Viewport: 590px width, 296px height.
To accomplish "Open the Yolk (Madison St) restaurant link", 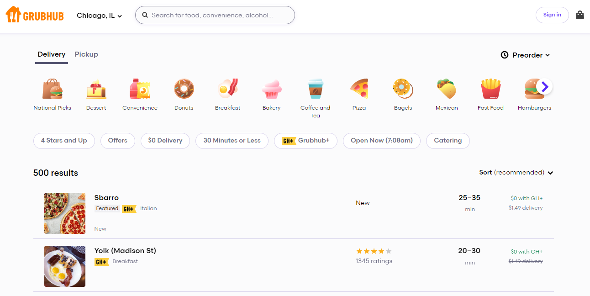I will [x=125, y=251].
